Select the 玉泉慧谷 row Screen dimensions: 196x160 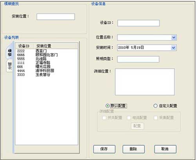tap(47, 75)
